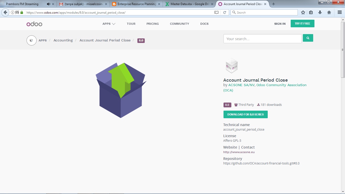Click Accounting breadcrumb link

[x=63, y=40]
